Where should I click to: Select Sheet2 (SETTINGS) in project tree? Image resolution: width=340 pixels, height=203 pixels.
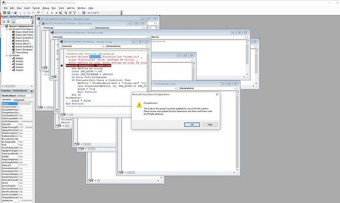(23, 35)
